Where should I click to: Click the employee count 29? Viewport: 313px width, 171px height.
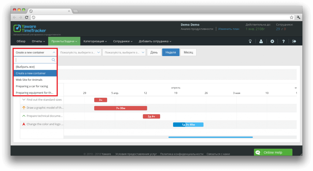point(278,29)
